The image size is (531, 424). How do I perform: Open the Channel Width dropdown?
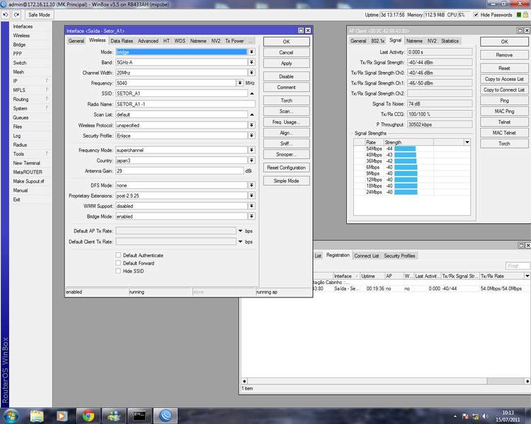tap(251, 73)
